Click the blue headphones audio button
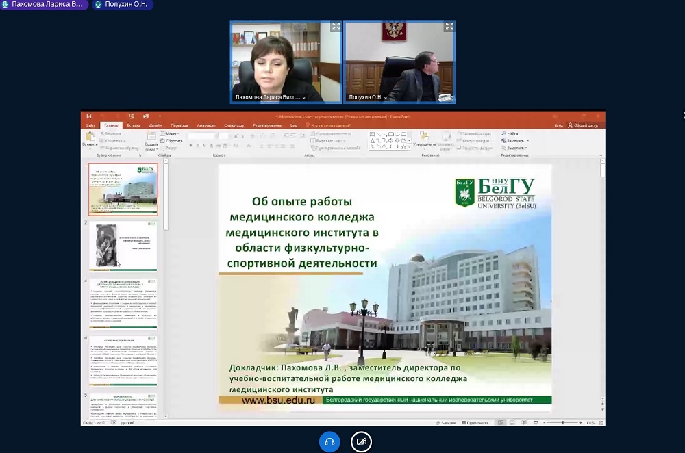The height and width of the screenshot is (453, 685). [329, 441]
